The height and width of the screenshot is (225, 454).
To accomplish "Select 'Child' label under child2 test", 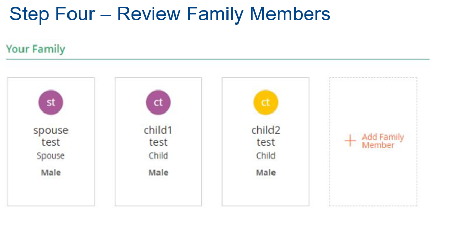I will (265, 155).
